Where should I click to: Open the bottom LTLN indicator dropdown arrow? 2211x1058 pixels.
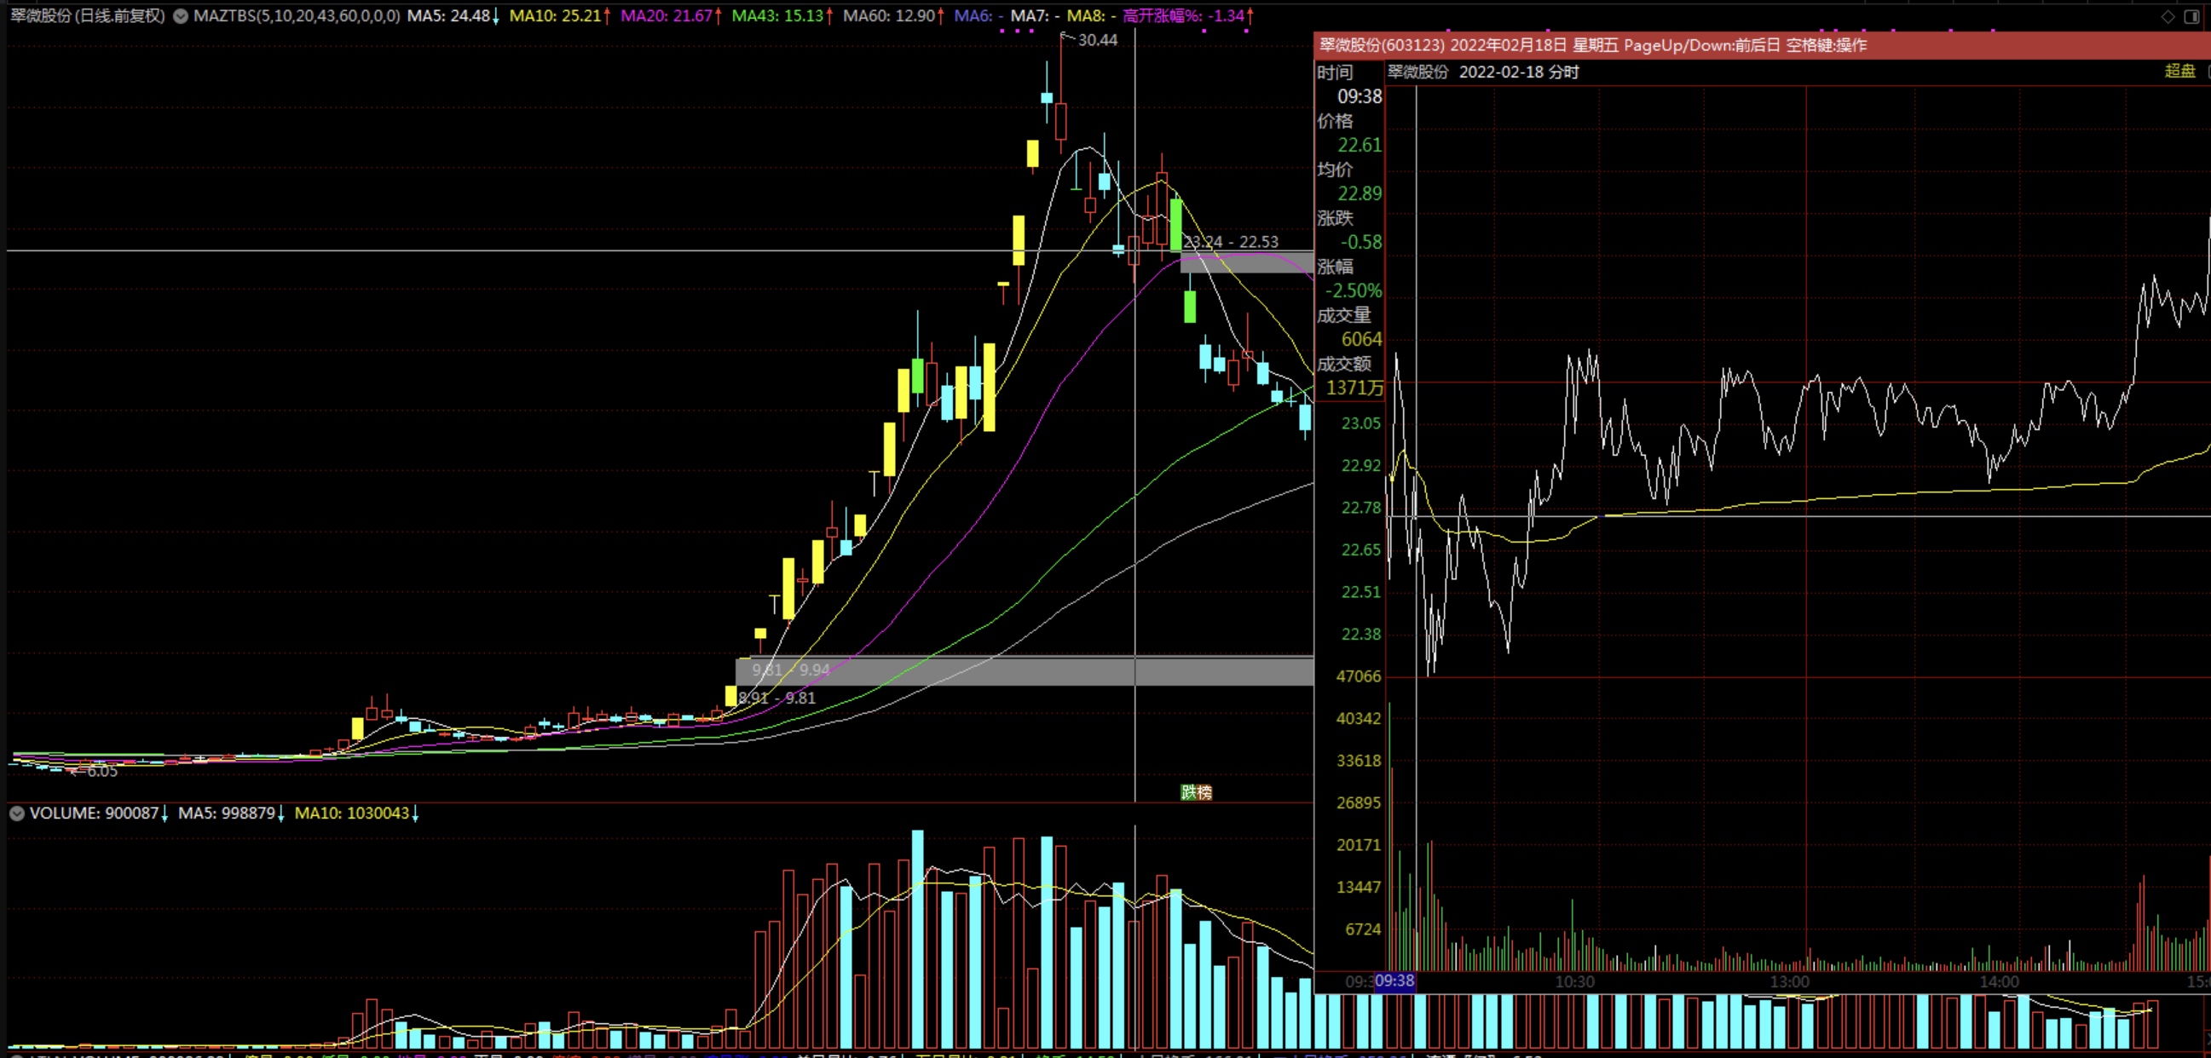tap(16, 1055)
